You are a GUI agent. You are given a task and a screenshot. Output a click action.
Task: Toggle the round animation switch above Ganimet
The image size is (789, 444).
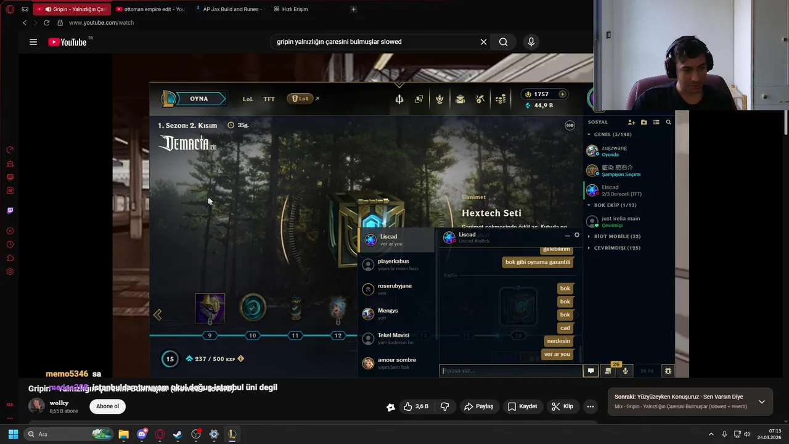570,125
